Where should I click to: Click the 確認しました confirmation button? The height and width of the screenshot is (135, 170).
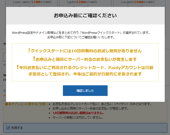pos(85,91)
